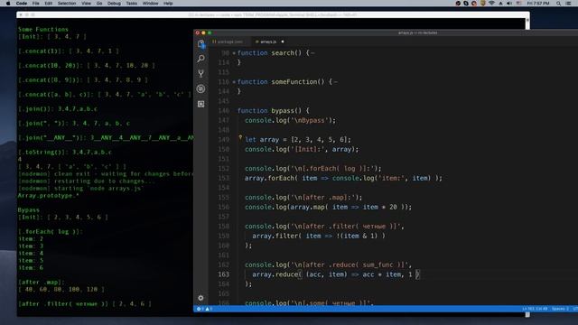Open the Help menu
The image size is (578, 325).
(168, 4)
